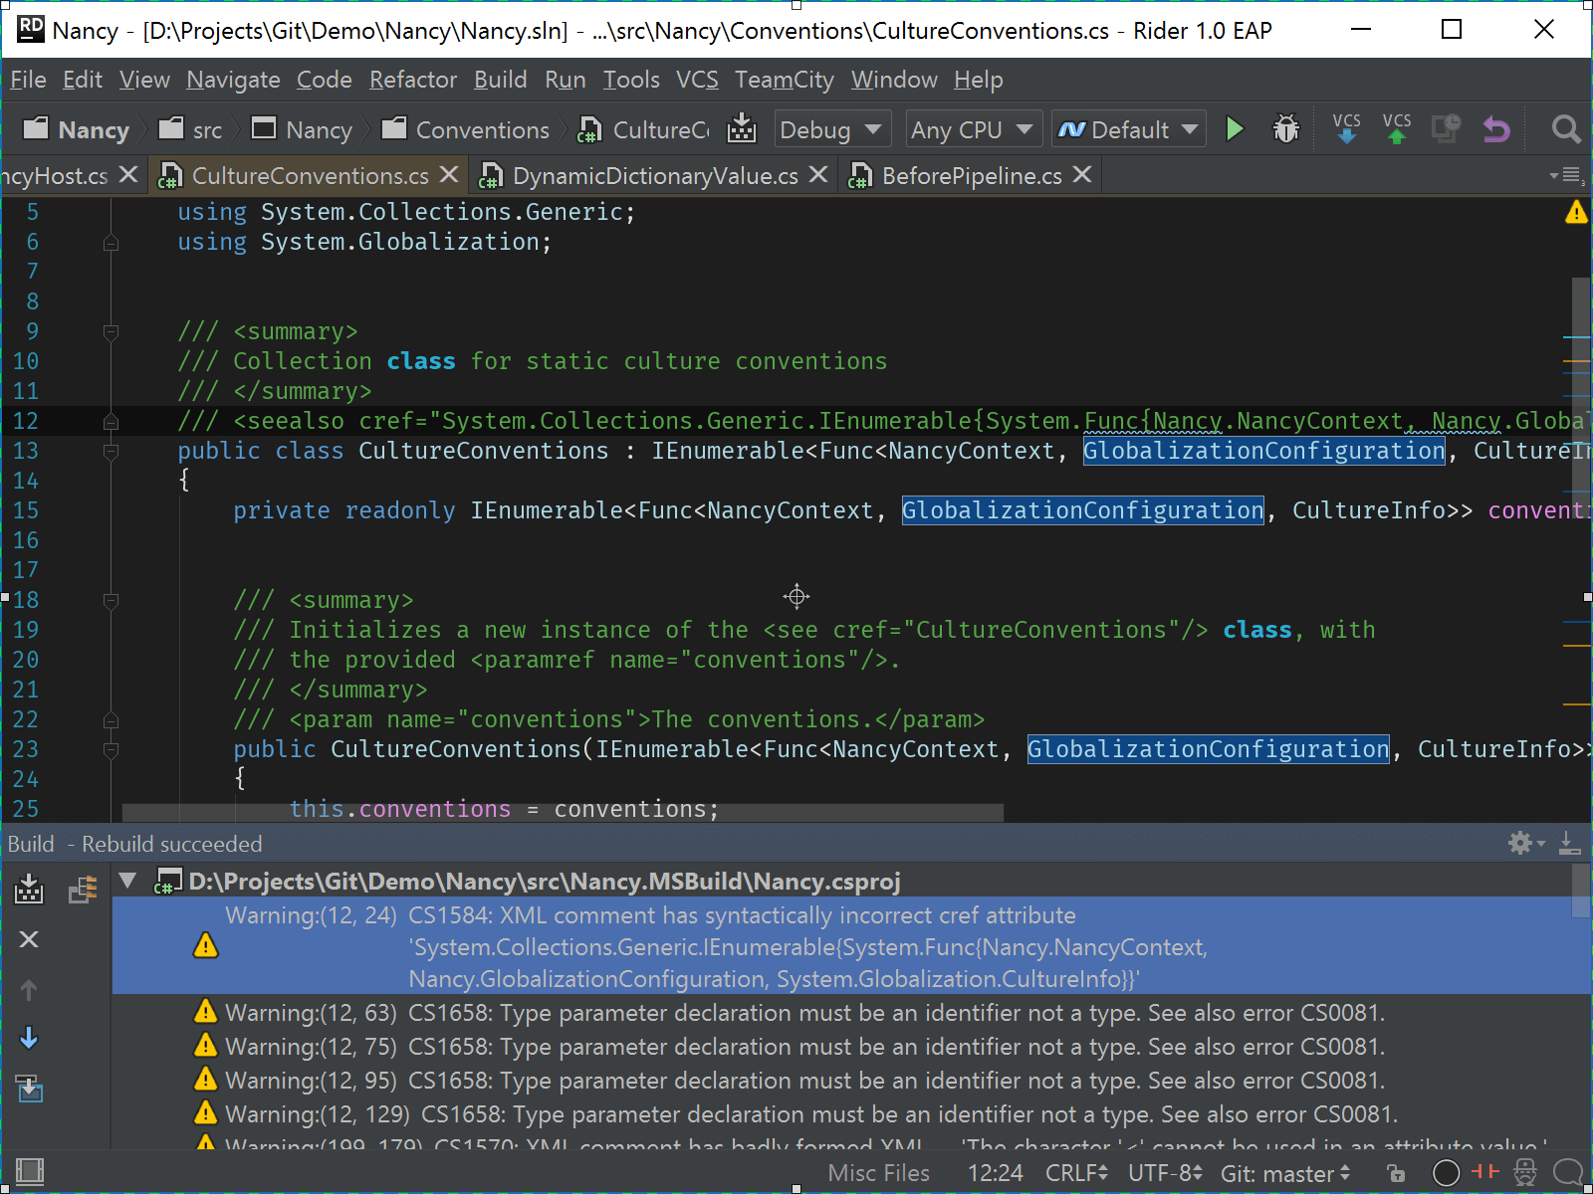Close the CultureConventions.cs tab
Image resolution: width=1593 pixels, height=1194 pixels.
tap(449, 175)
